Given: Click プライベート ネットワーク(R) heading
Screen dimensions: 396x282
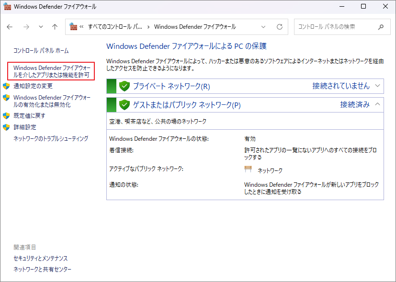Looking at the screenshot, I should pos(171,86).
